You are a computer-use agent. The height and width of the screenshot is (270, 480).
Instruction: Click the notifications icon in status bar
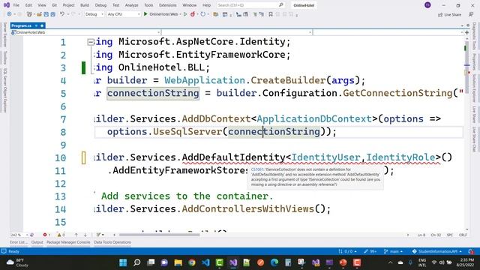[x=471, y=251]
